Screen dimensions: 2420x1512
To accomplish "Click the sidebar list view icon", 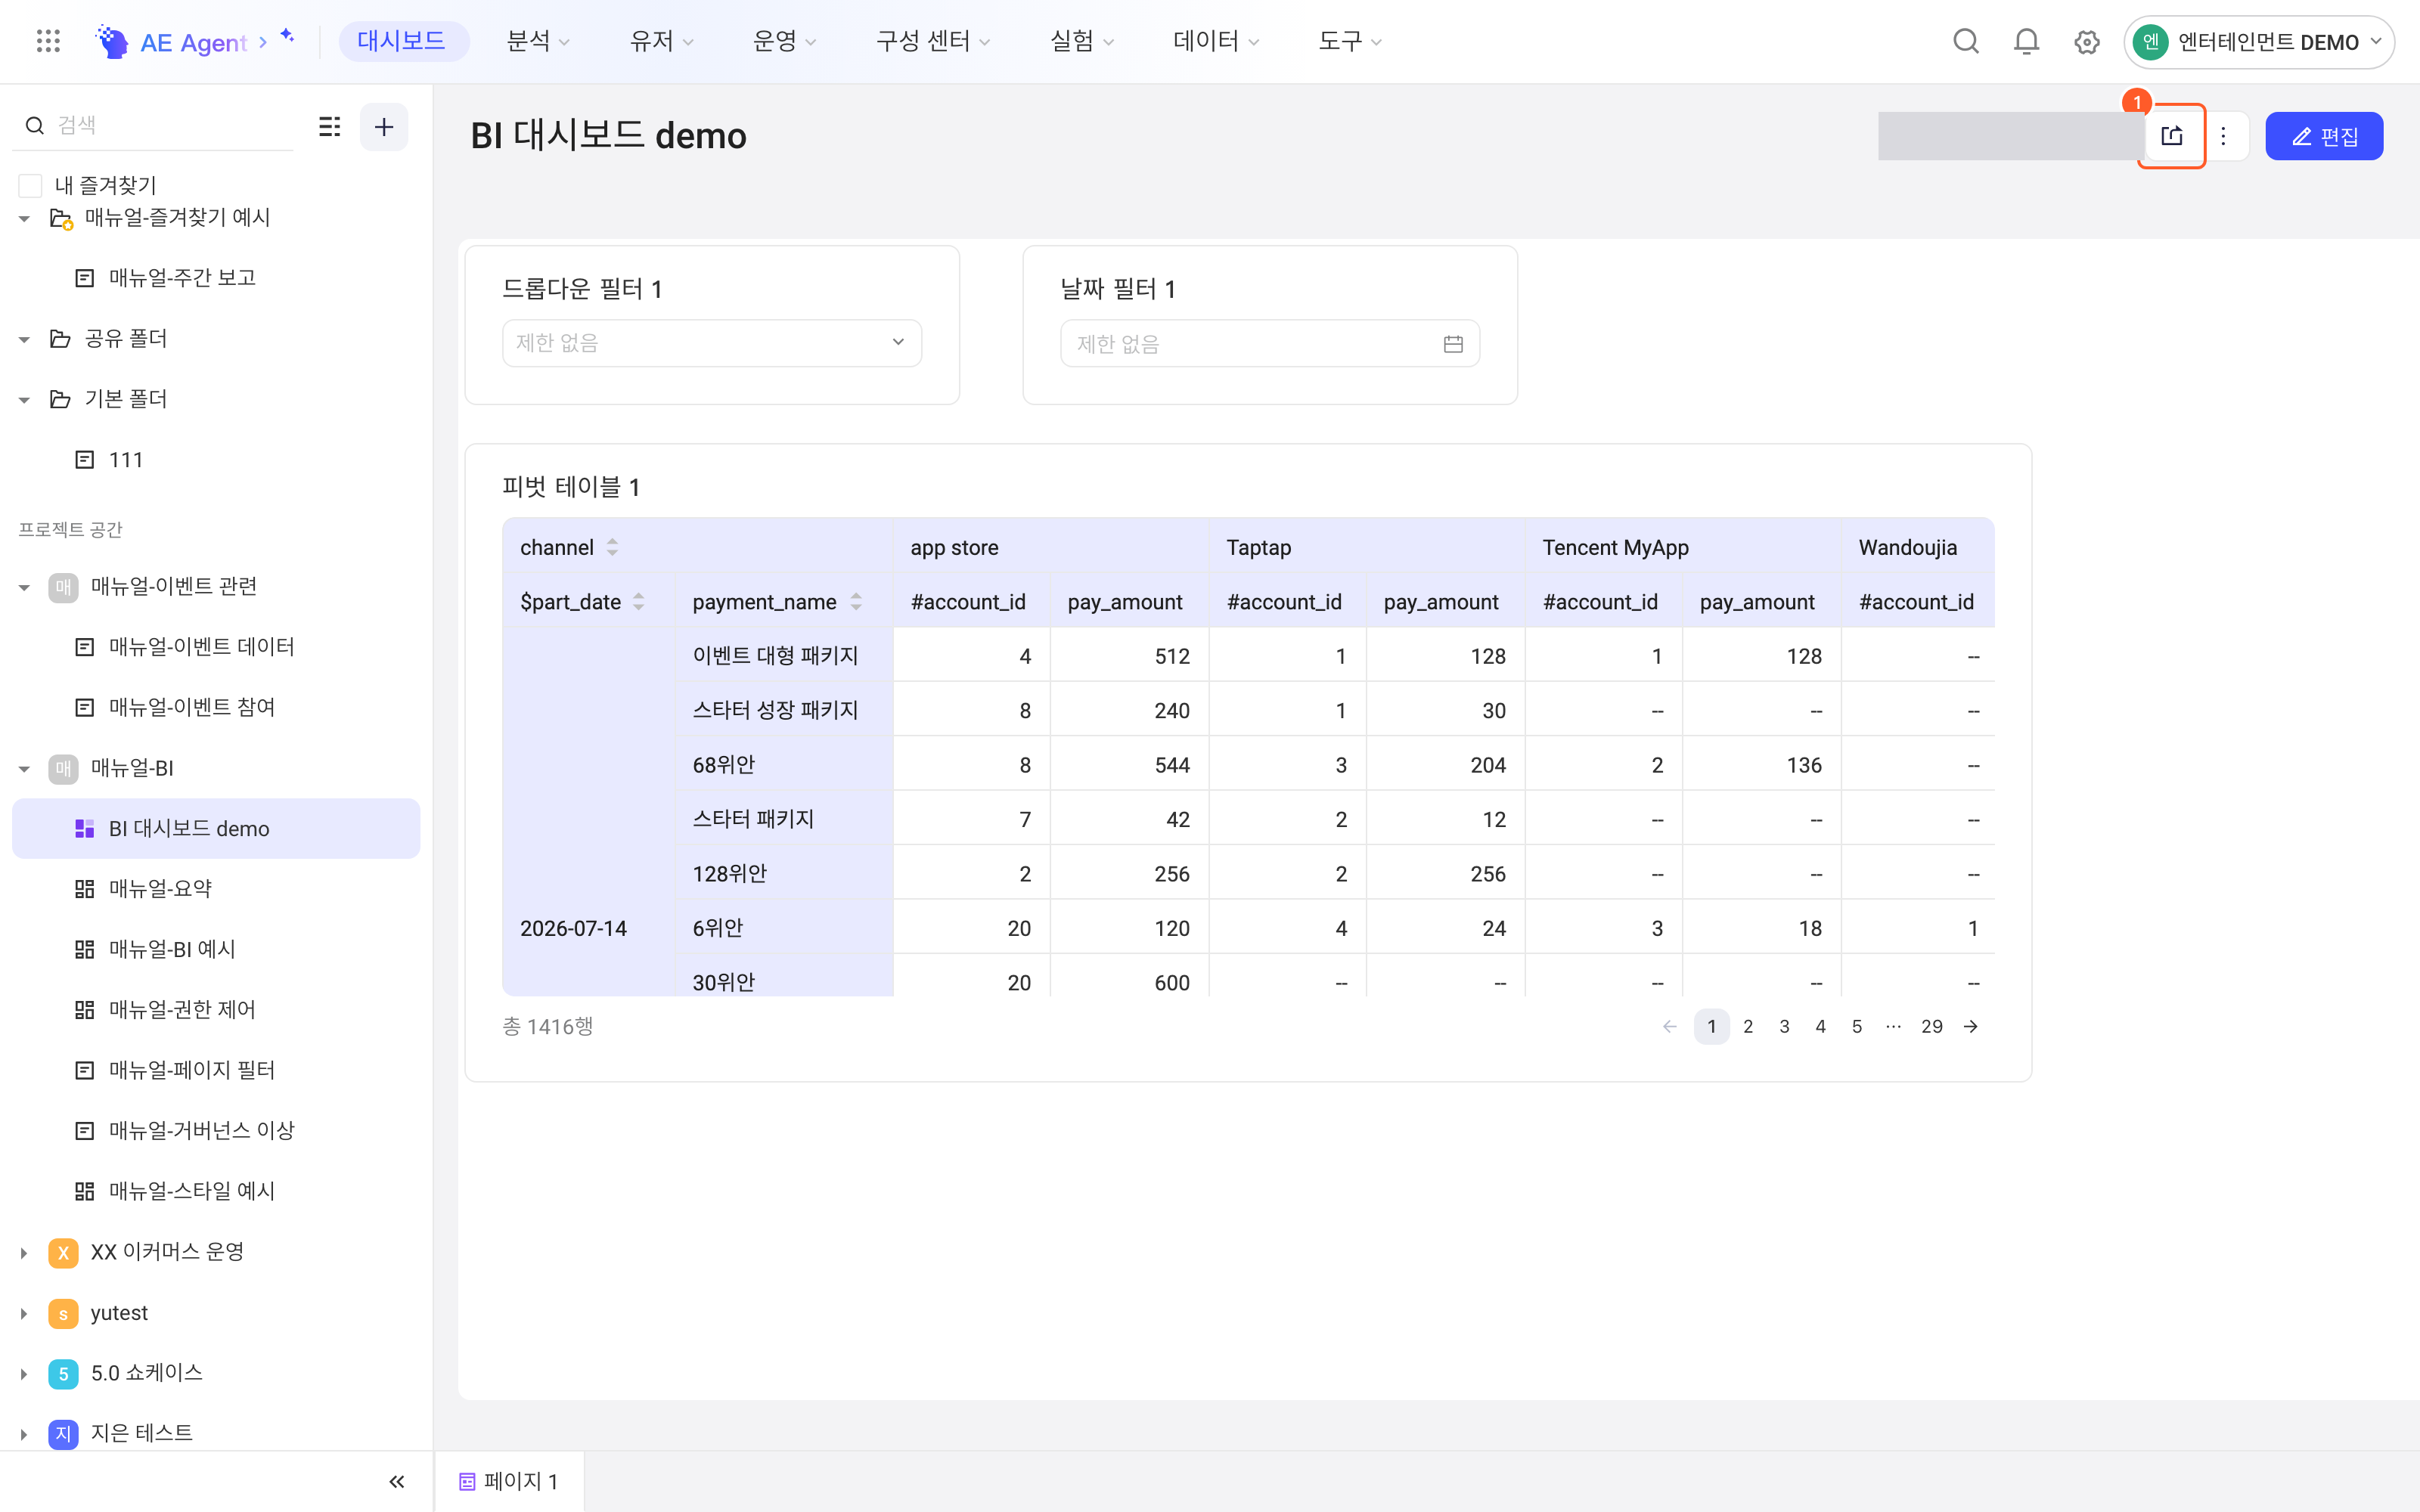I will click(x=330, y=127).
